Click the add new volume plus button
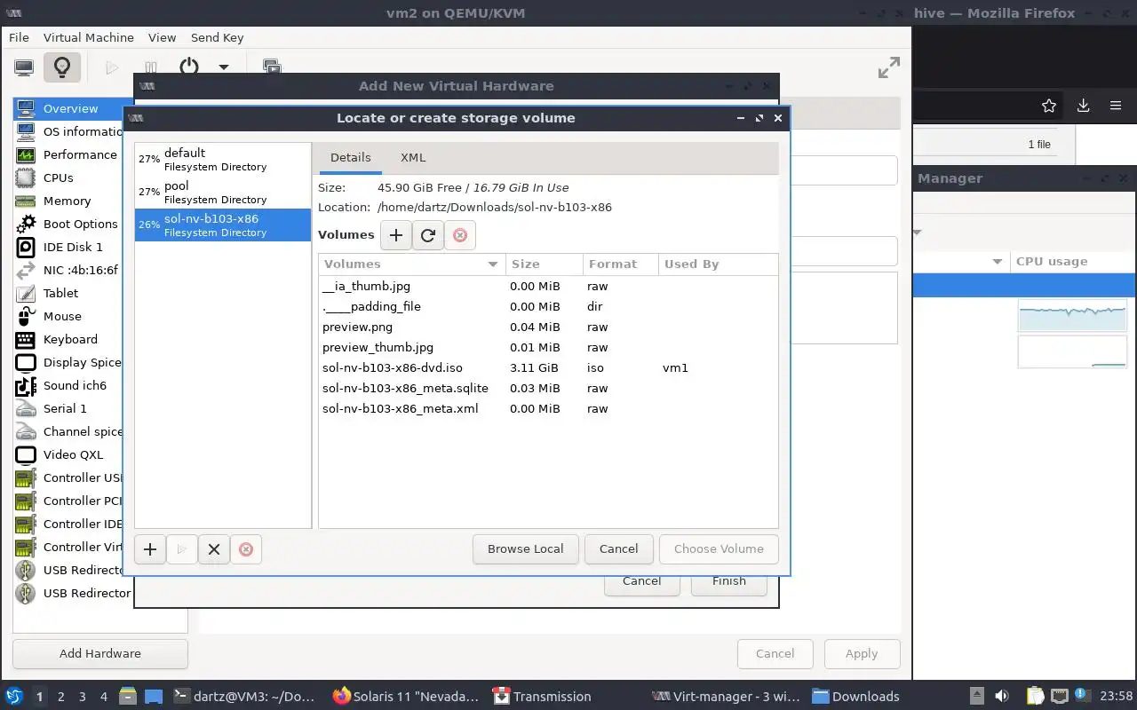Image resolution: width=1137 pixels, height=710 pixels. (x=396, y=235)
